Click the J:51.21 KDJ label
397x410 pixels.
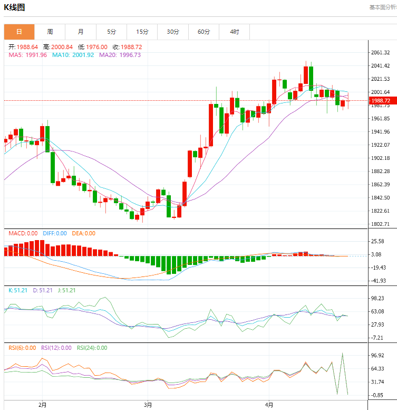66,290
